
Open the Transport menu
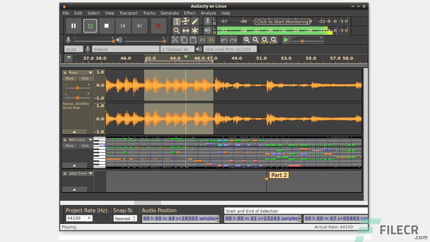[128, 13]
